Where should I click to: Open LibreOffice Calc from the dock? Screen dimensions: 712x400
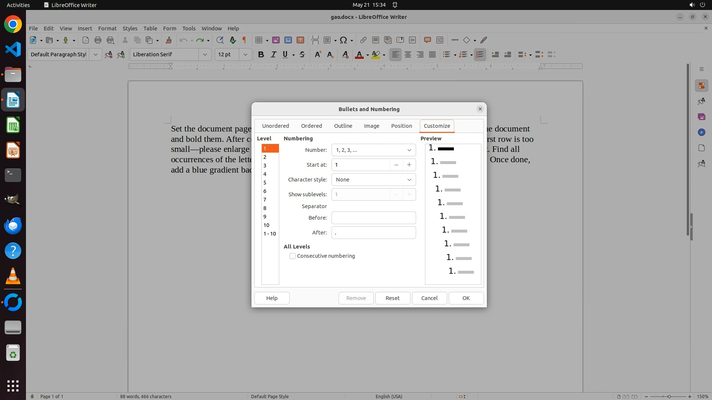pyautogui.click(x=13, y=125)
